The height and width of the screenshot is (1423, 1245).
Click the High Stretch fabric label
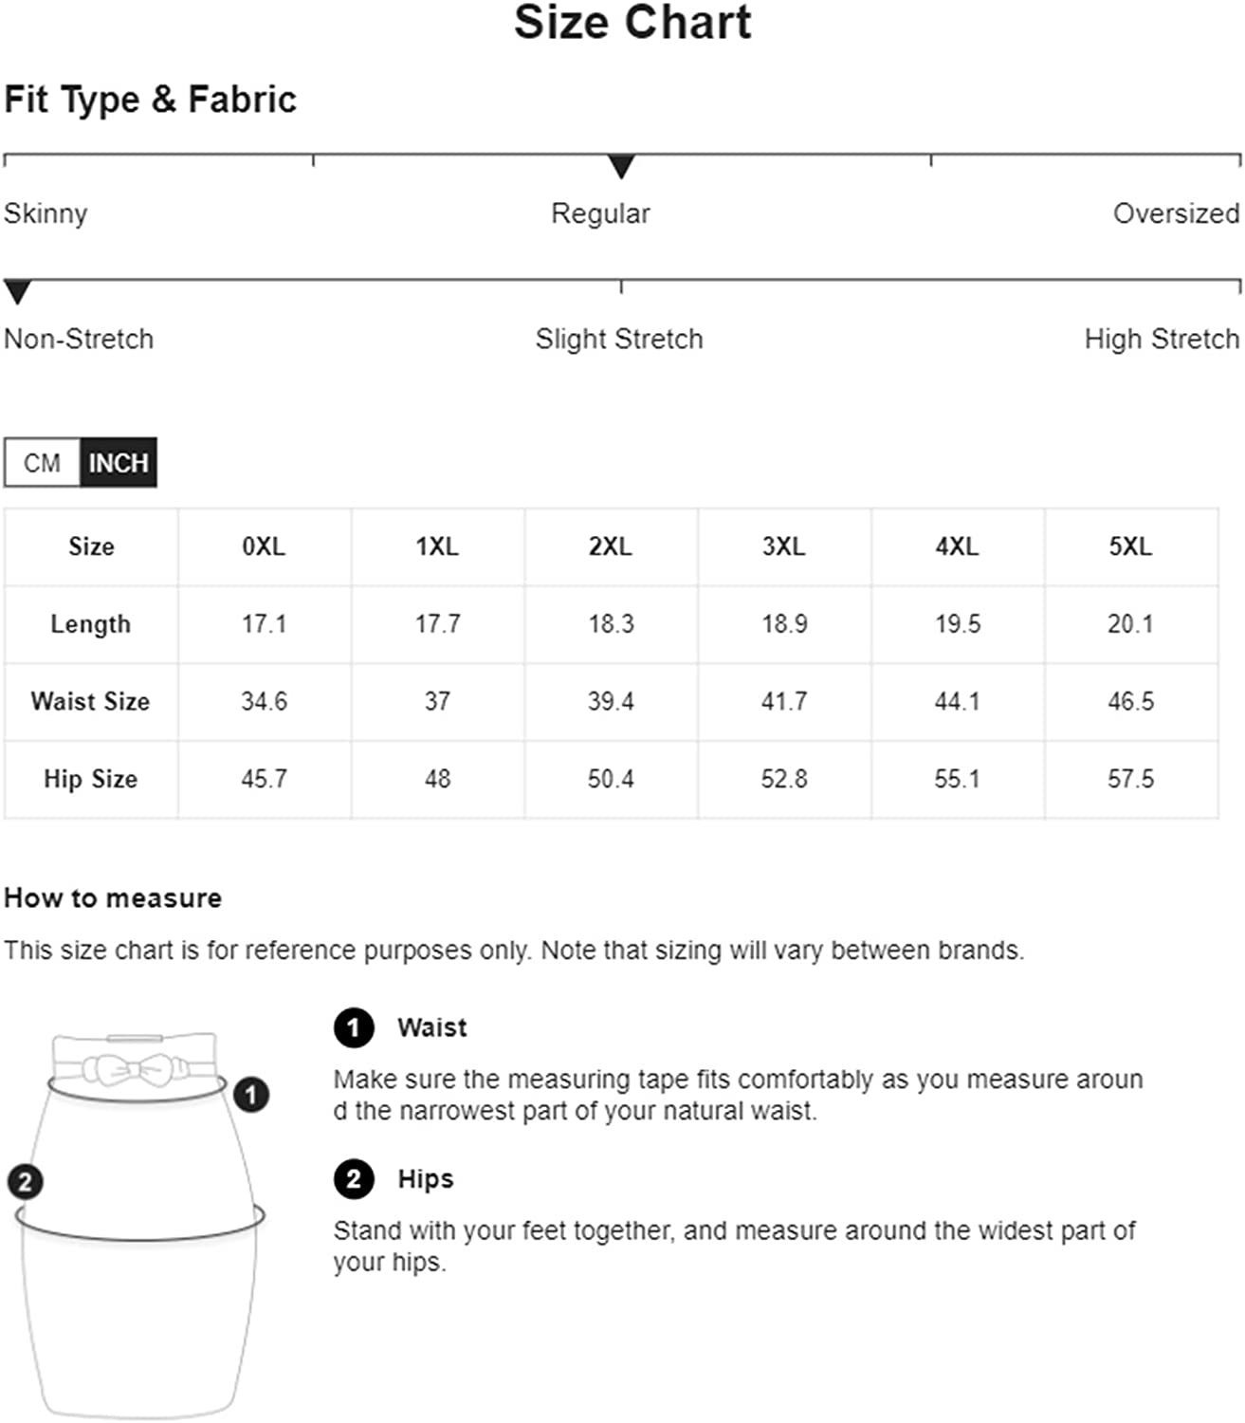coord(1162,339)
